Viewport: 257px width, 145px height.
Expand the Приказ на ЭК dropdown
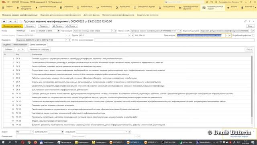point(177,31)
